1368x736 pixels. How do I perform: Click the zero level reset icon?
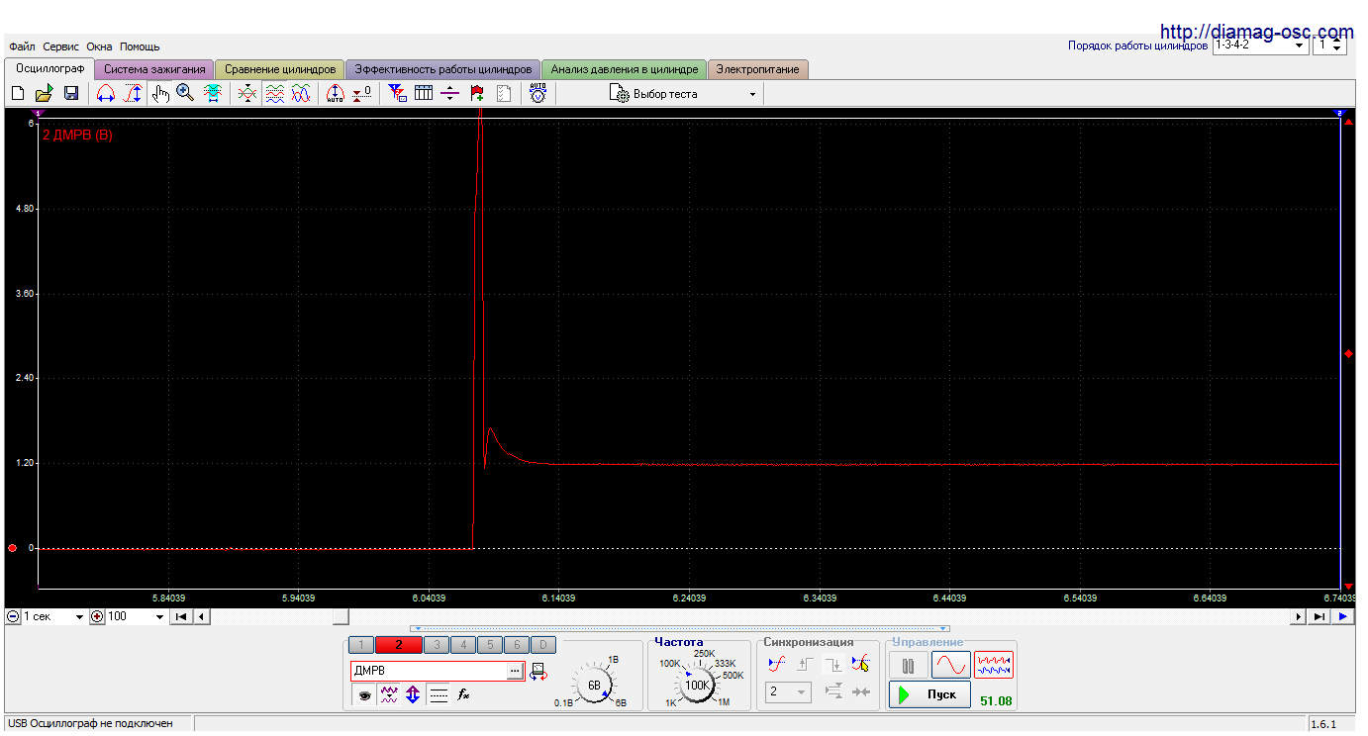pyautogui.click(x=362, y=94)
